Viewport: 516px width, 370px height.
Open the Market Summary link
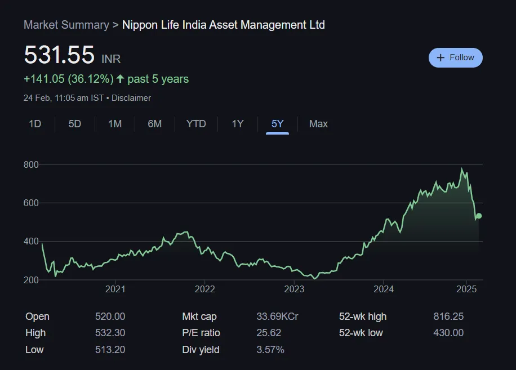(x=66, y=25)
